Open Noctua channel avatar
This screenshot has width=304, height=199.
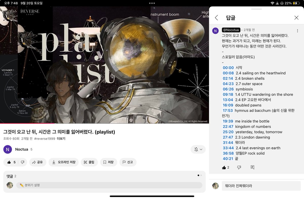point(8,149)
